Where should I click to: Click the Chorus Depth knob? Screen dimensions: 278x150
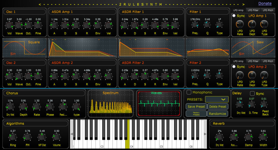[23, 107]
